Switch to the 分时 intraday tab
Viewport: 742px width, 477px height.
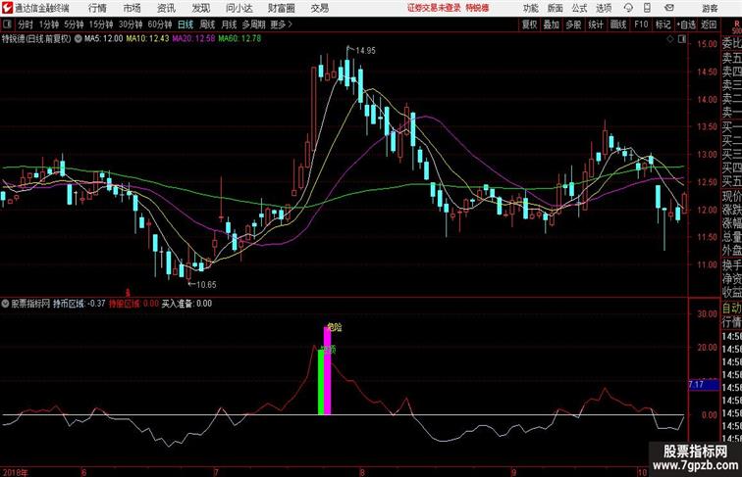tap(26, 24)
